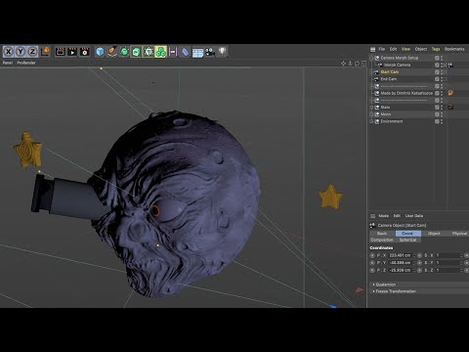The height and width of the screenshot is (352, 469).
Task: Open the Object Manager Object menu
Action: (421, 49)
